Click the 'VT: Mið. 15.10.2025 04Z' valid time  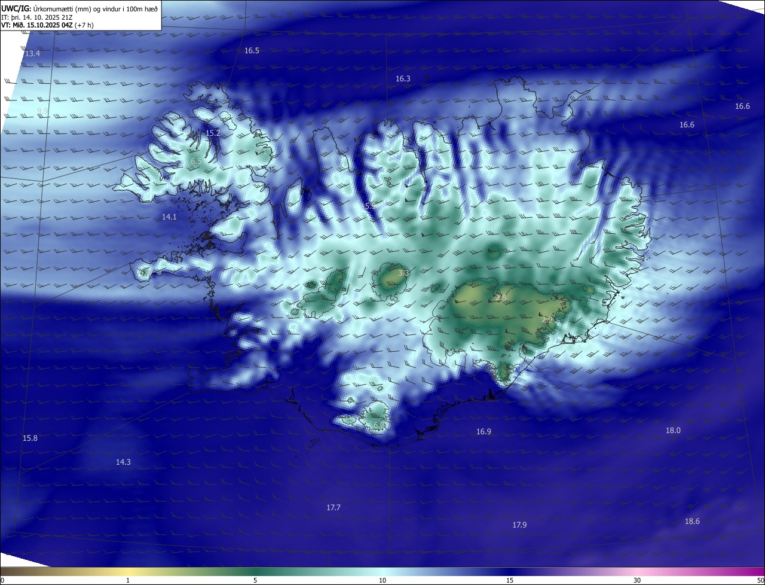coord(36,25)
